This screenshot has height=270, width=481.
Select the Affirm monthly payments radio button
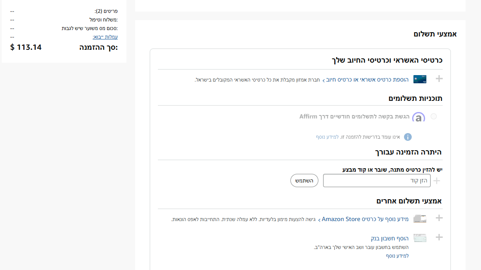433,116
